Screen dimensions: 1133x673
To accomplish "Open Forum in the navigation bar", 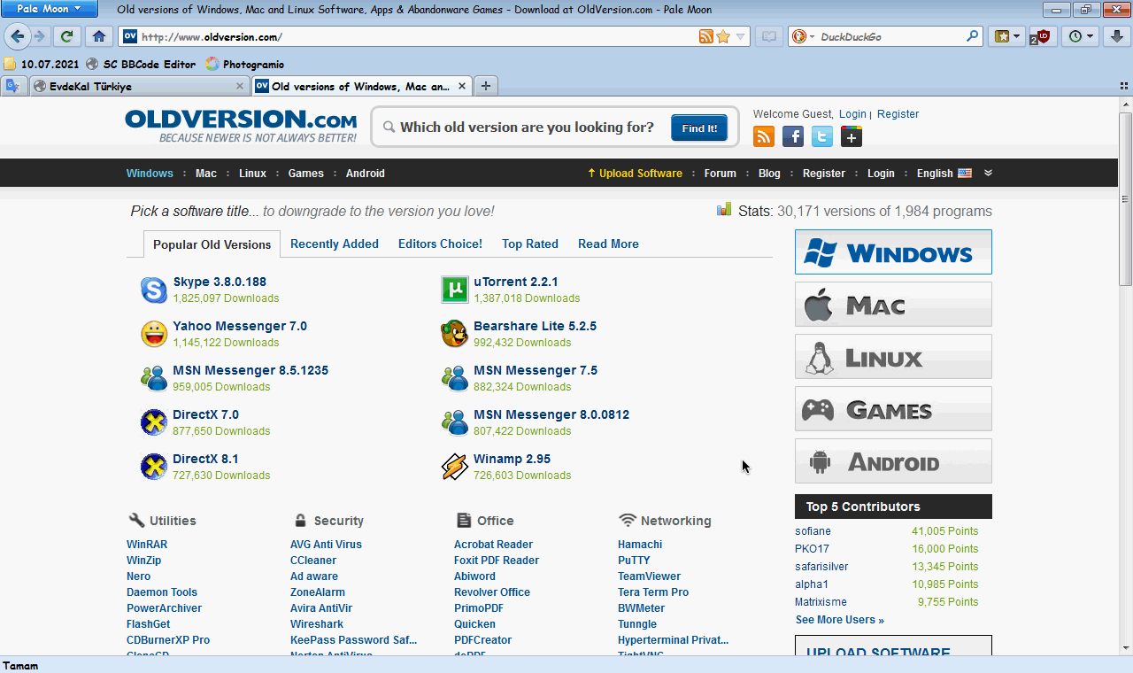I will pos(721,174).
